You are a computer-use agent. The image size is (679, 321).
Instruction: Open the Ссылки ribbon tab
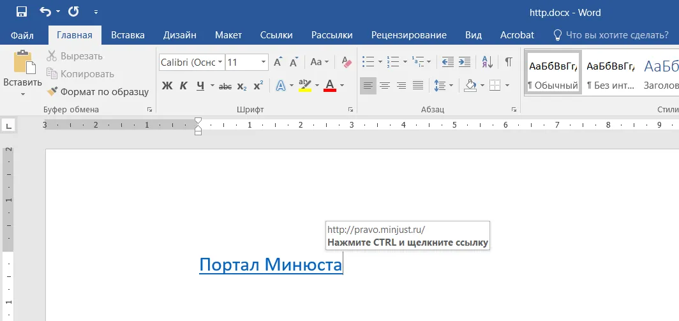click(276, 35)
